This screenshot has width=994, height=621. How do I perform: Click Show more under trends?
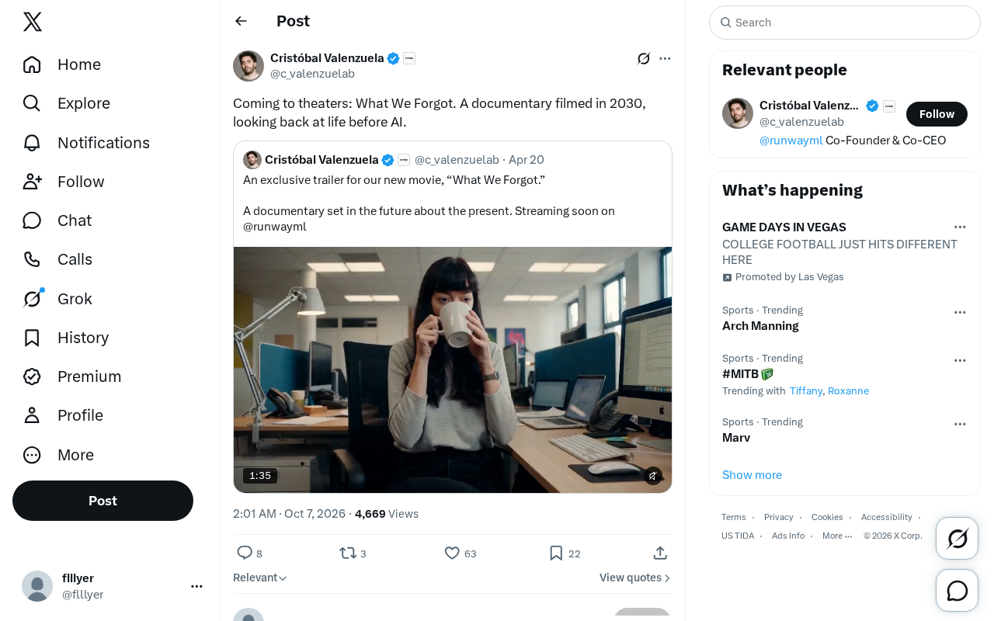[x=752, y=475]
